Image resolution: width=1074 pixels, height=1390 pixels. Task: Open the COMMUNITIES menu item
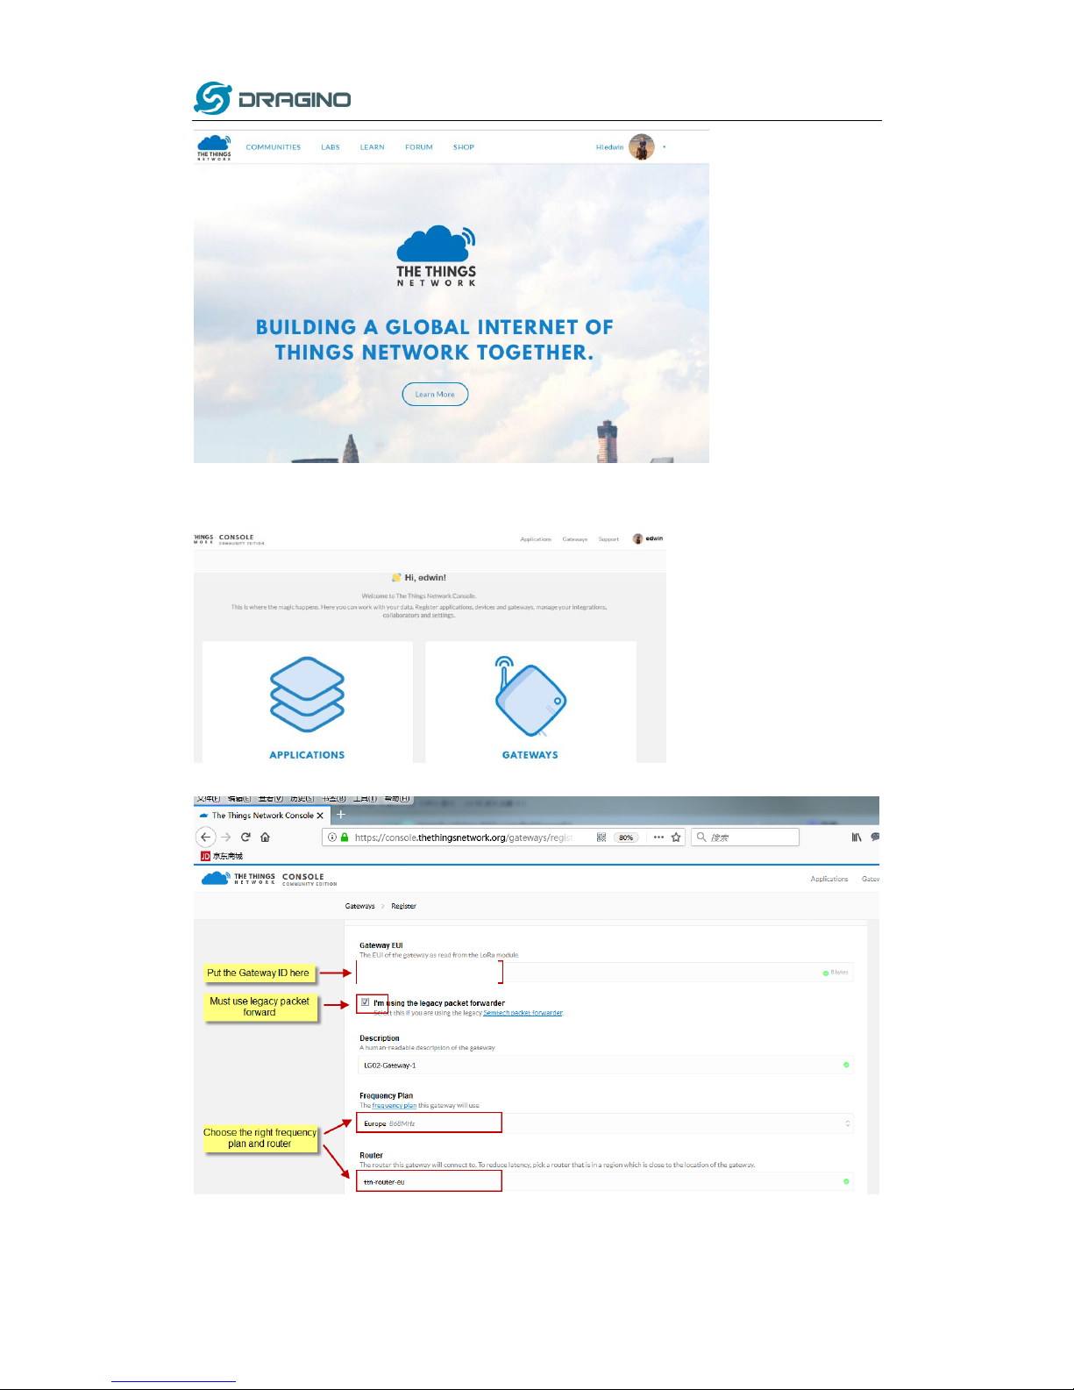(274, 147)
